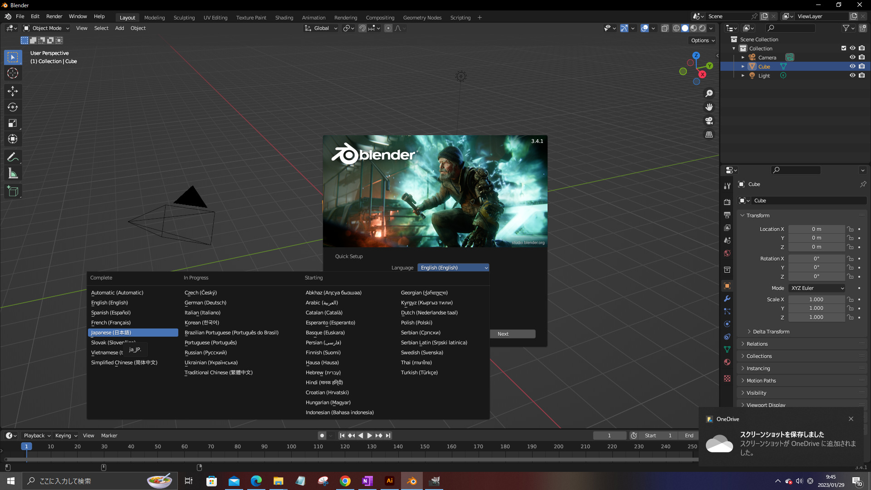Select the Move tool

tap(13, 91)
